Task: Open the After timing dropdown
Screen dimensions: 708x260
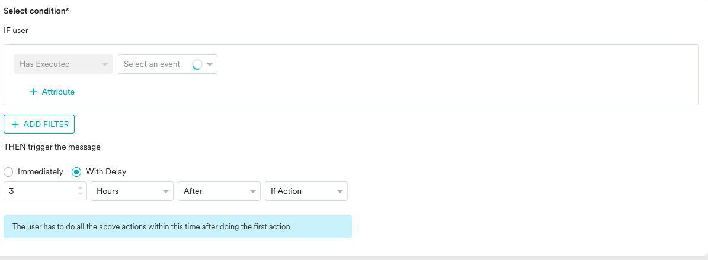Action: (219, 191)
